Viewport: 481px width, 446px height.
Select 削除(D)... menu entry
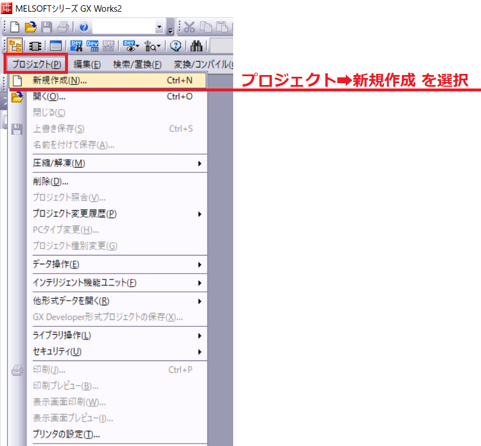[x=108, y=182]
